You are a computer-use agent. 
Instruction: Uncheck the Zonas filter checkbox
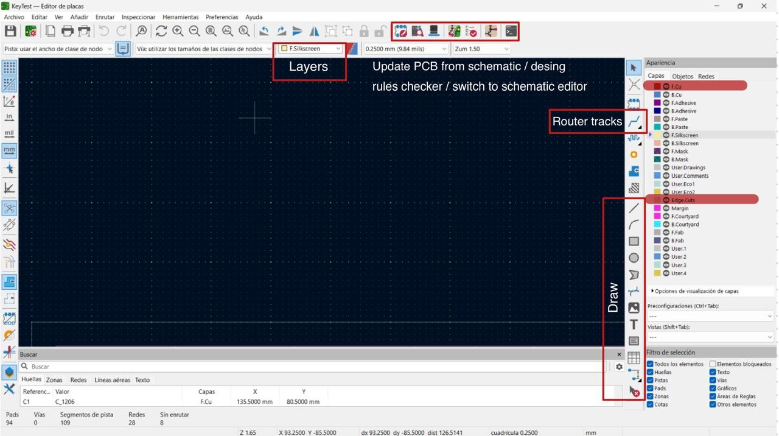651,396
